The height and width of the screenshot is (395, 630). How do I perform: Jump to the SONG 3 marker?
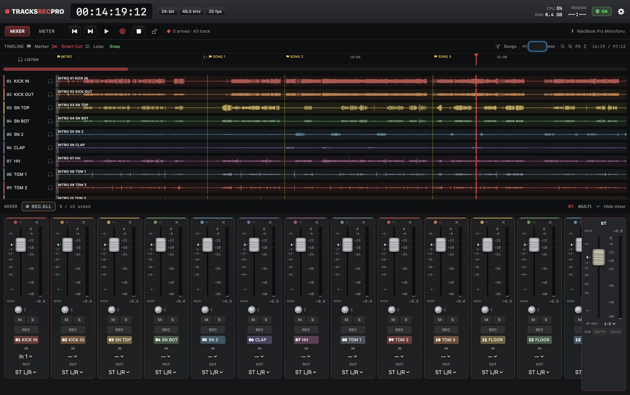(x=443, y=57)
